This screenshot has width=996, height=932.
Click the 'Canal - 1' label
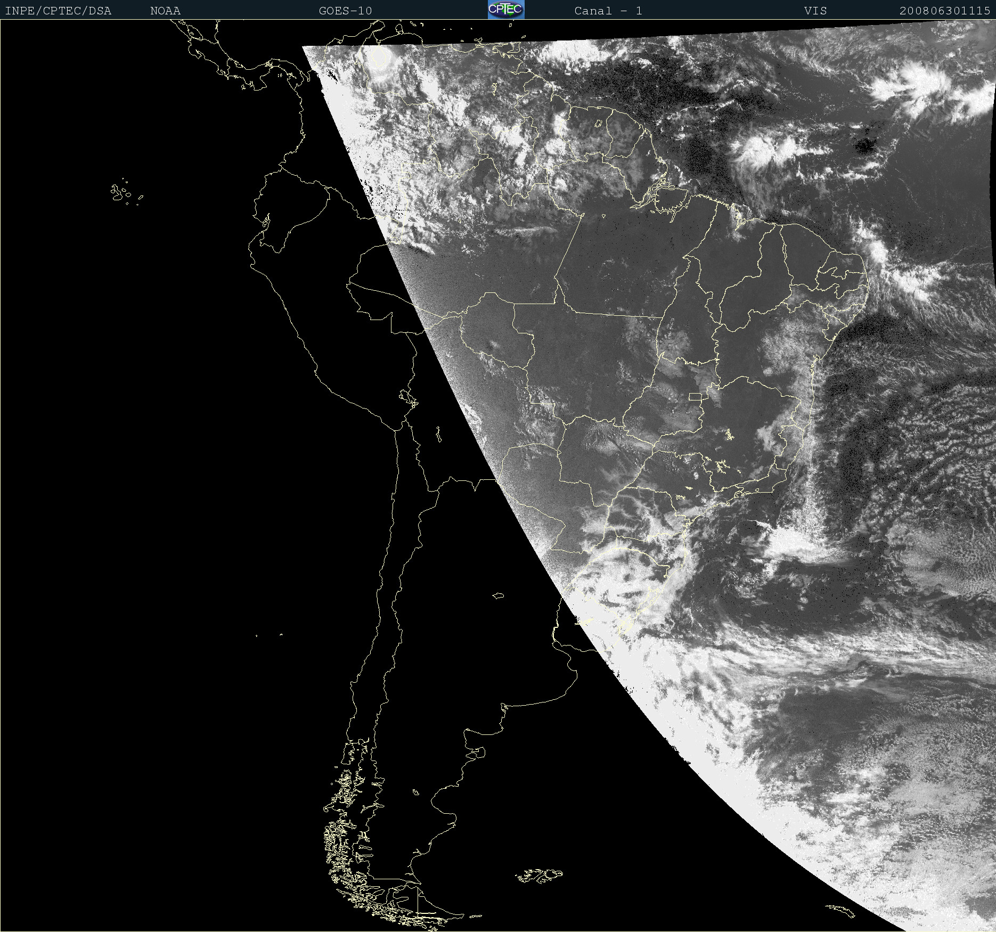click(x=608, y=11)
